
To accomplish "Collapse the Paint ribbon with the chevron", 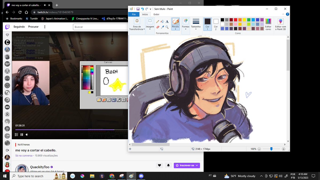I will pyautogui.click(x=283, y=14).
